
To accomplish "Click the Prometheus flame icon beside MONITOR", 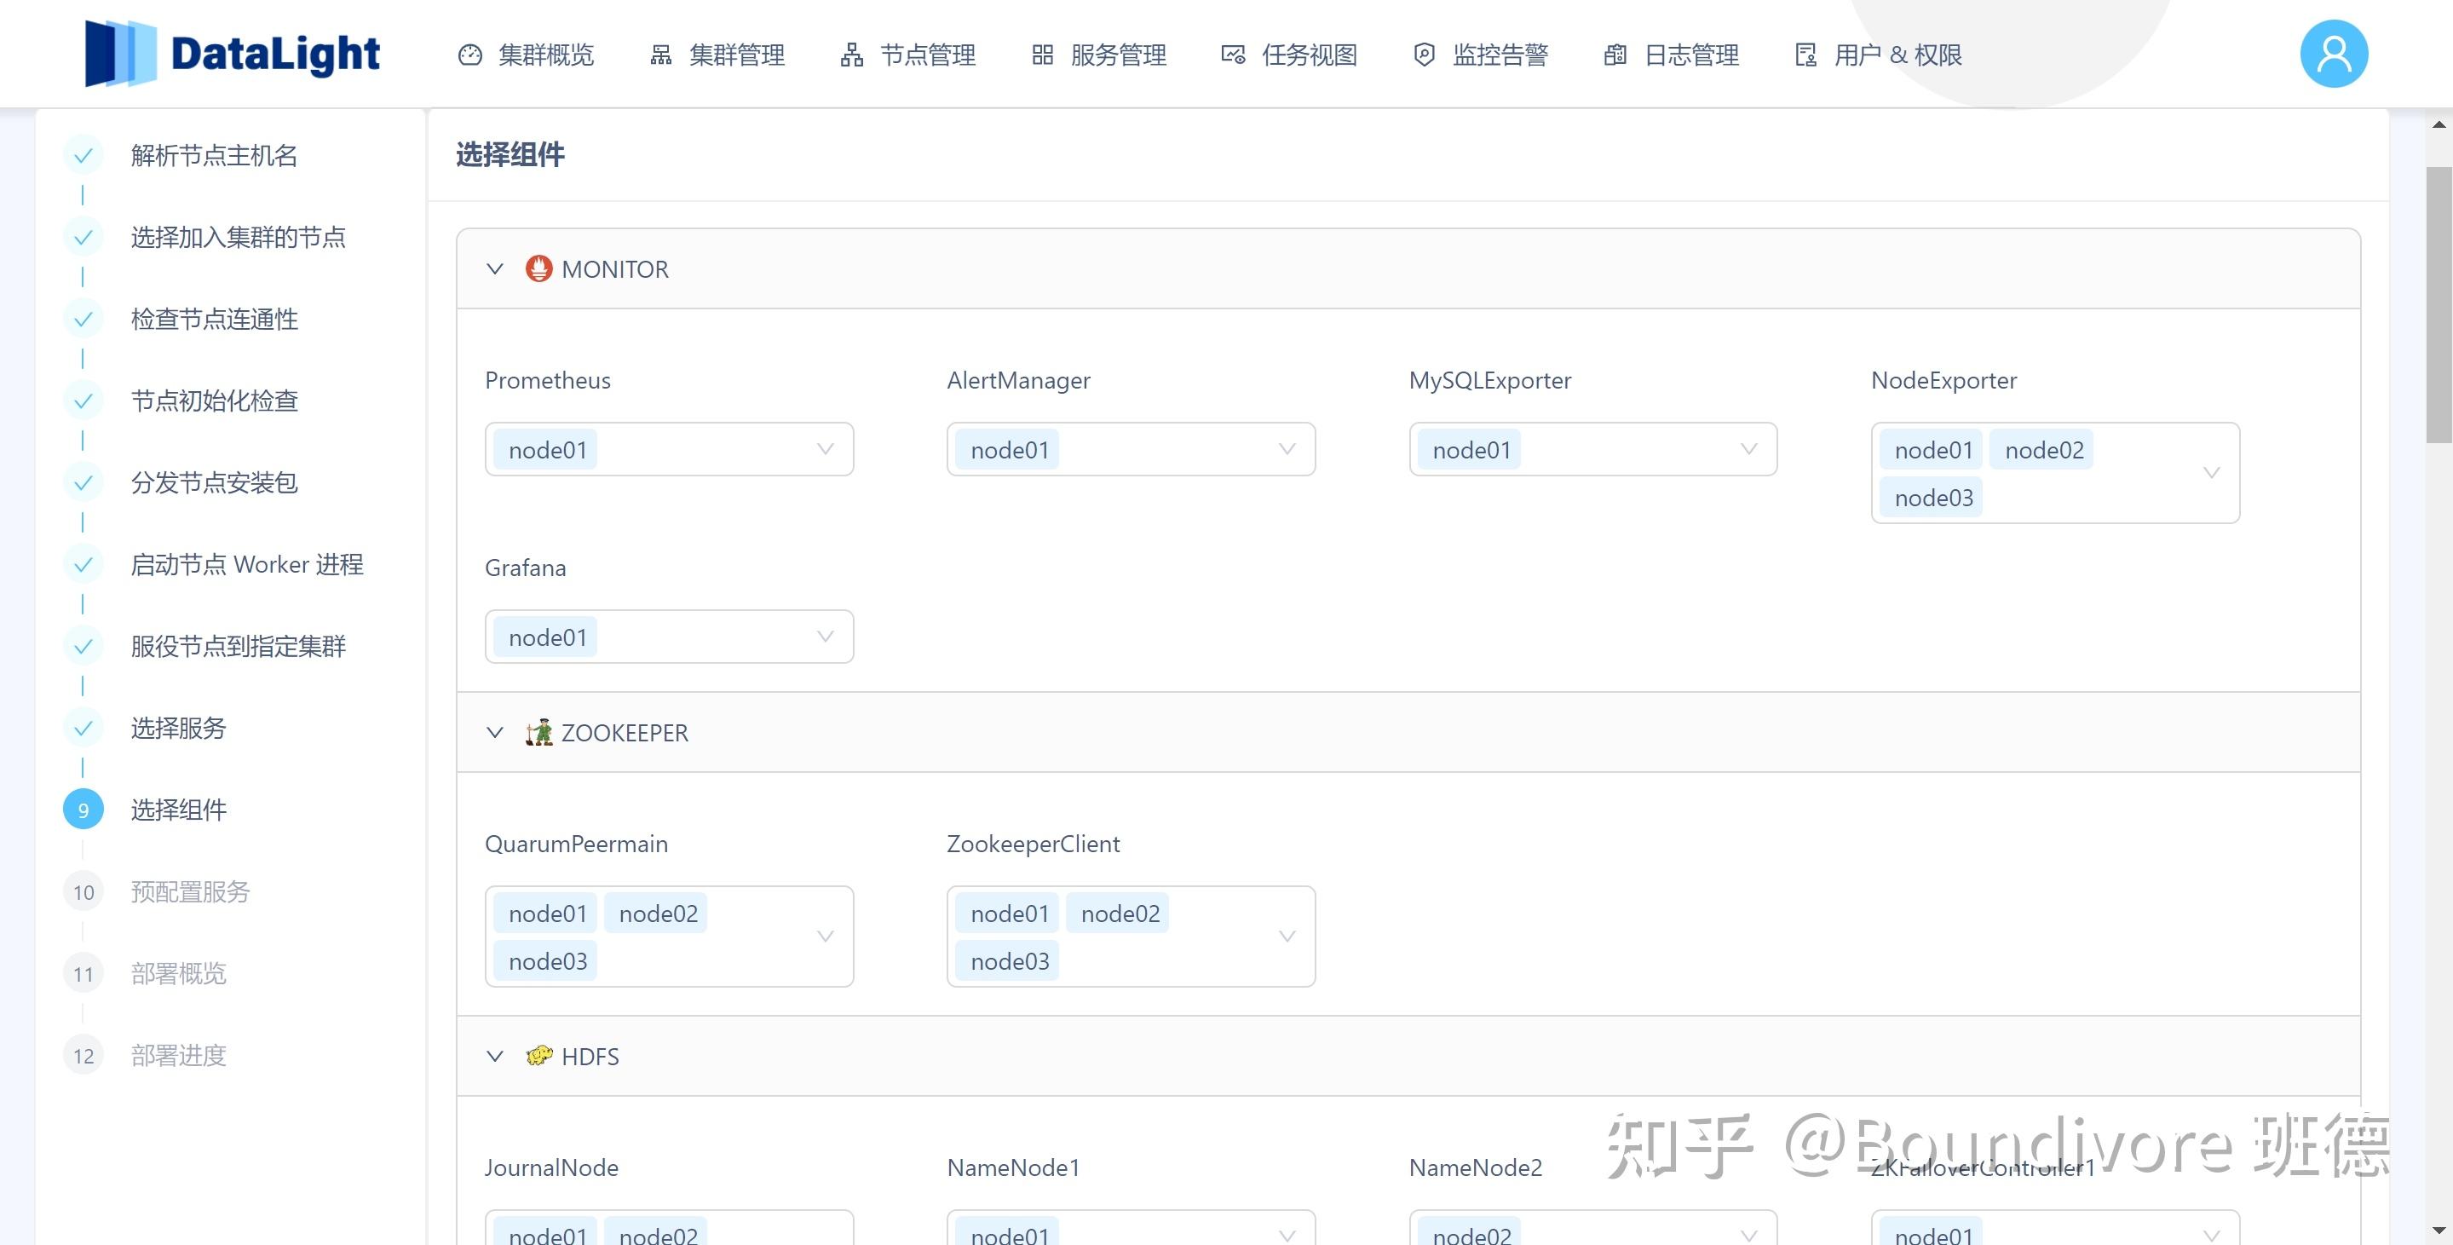I will click(539, 268).
